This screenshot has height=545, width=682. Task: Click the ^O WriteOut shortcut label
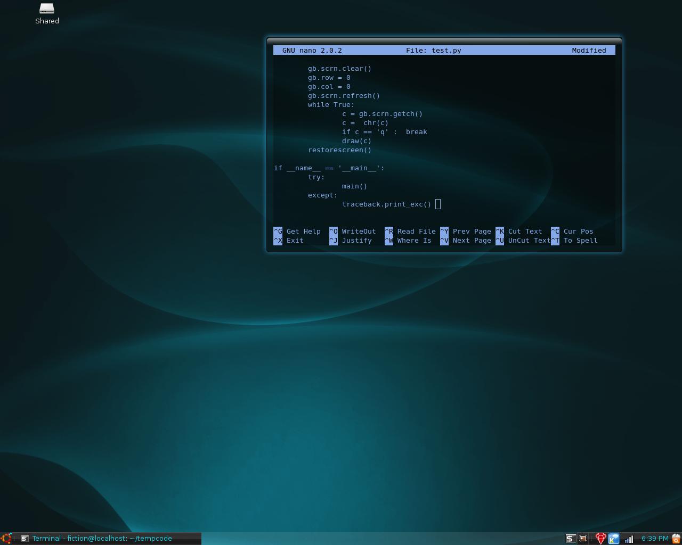point(353,231)
